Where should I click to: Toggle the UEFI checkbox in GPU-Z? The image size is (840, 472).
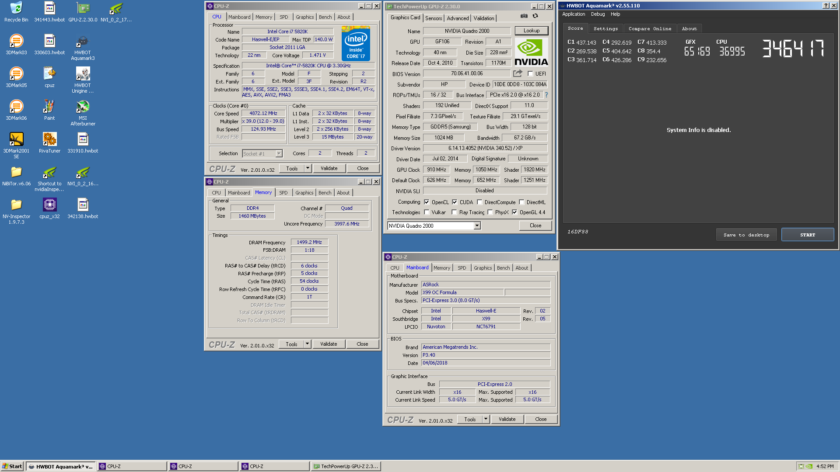(x=530, y=74)
